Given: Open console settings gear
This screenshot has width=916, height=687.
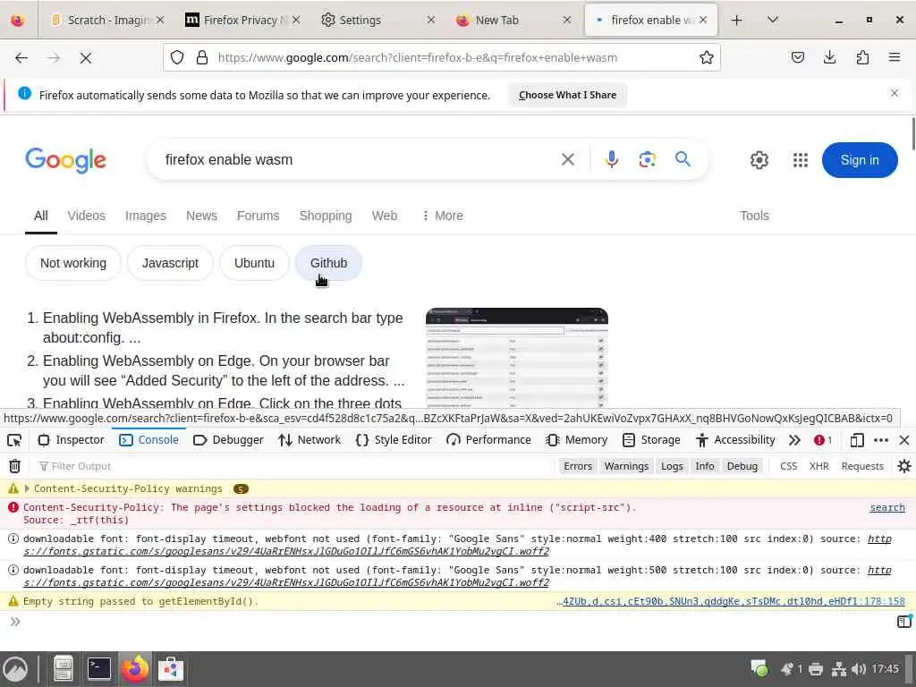Looking at the screenshot, I should click(x=903, y=466).
